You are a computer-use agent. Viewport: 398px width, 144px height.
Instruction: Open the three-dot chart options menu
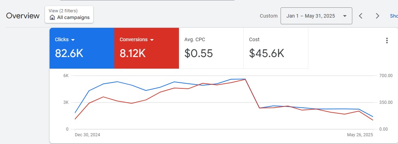click(x=387, y=40)
